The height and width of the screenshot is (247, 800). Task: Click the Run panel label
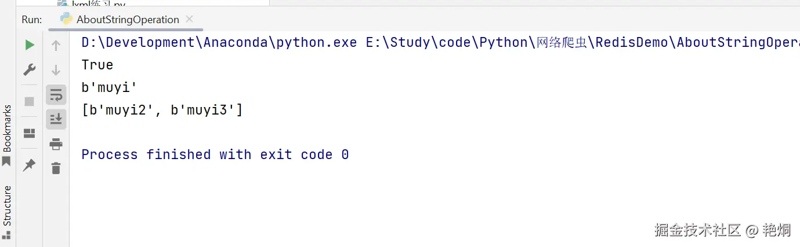[32, 19]
